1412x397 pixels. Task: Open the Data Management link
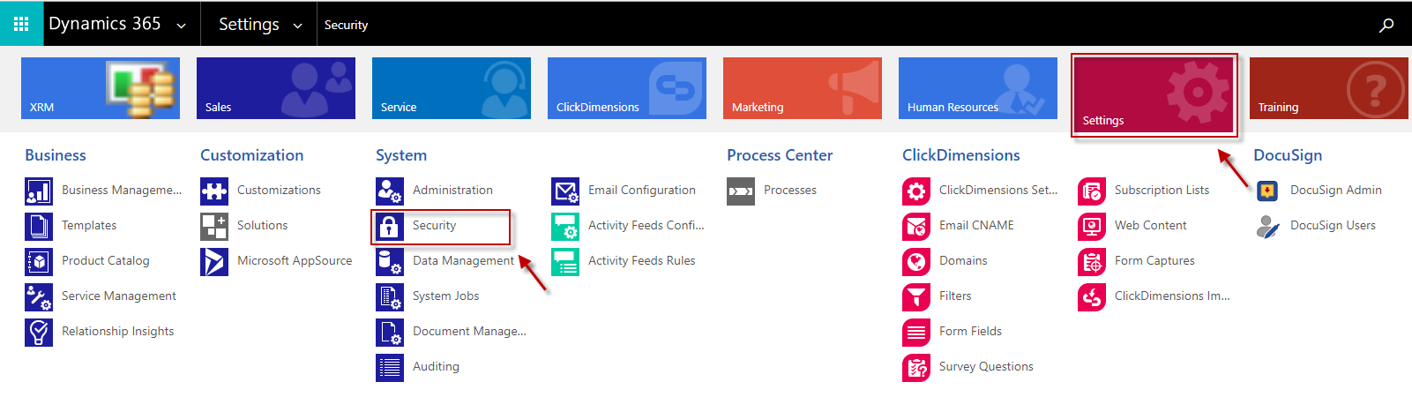click(463, 260)
